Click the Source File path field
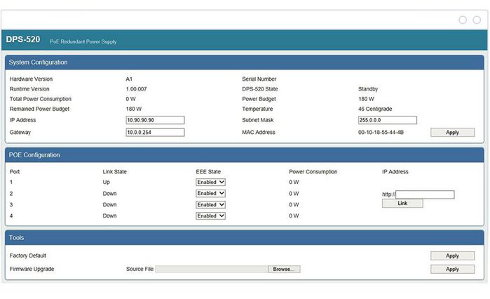Image resolution: width=490 pixels, height=299 pixels. click(x=212, y=269)
